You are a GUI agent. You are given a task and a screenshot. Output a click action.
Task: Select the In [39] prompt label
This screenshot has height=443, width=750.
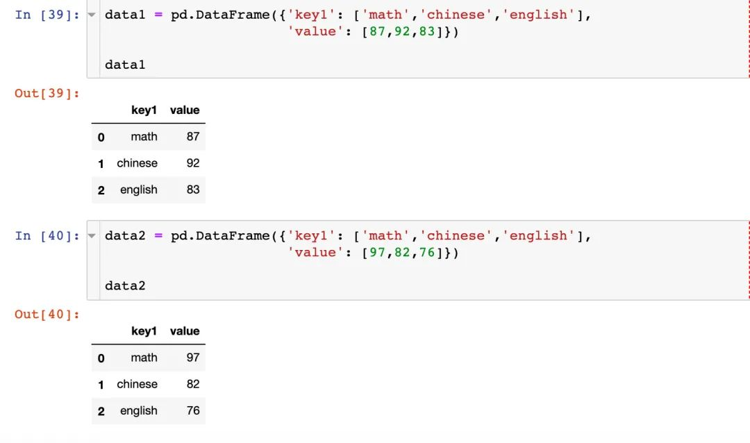pyautogui.click(x=47, y=15)
